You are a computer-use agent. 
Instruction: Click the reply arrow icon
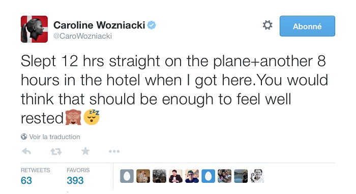tap(26, 151)
